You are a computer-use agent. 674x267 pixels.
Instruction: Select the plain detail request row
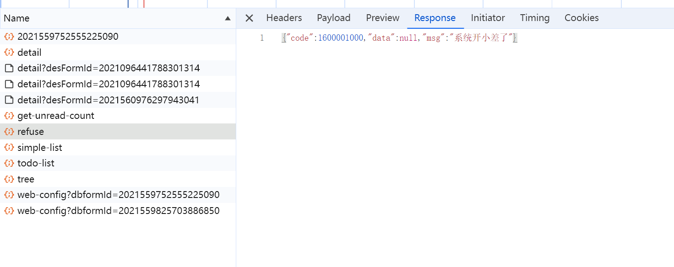pyautogui.click(x=29, y=53)
